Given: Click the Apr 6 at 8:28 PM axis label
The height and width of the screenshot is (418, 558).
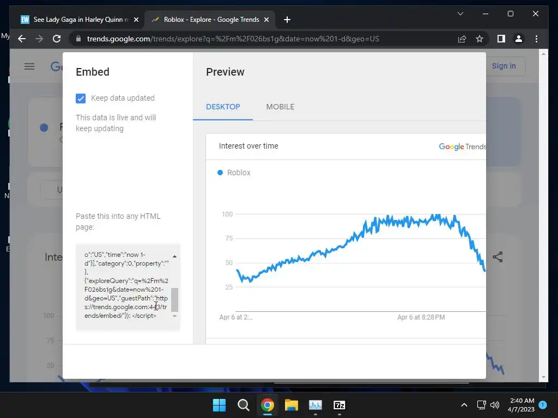Looking at the screenshot, I should (421, 317).
